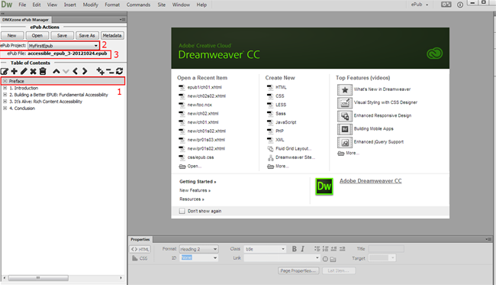The image size is (496, 285).
Task: Open the ePub workspace switcher
Action: (420, 5)
